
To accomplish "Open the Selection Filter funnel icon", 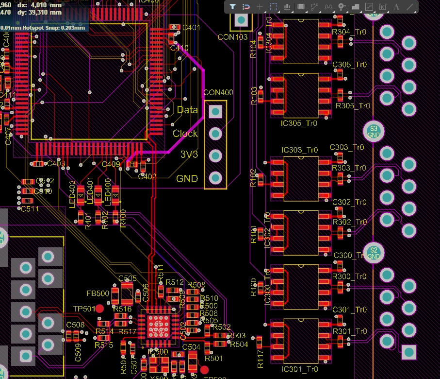I will (x=232, y=7).
